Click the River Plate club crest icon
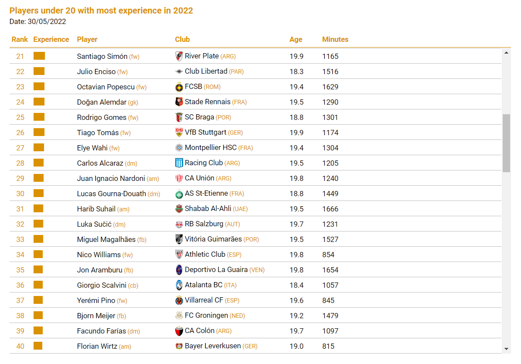The width and height of the screenshot is (521, 364). pyautogui.click(x=179, y=56)
